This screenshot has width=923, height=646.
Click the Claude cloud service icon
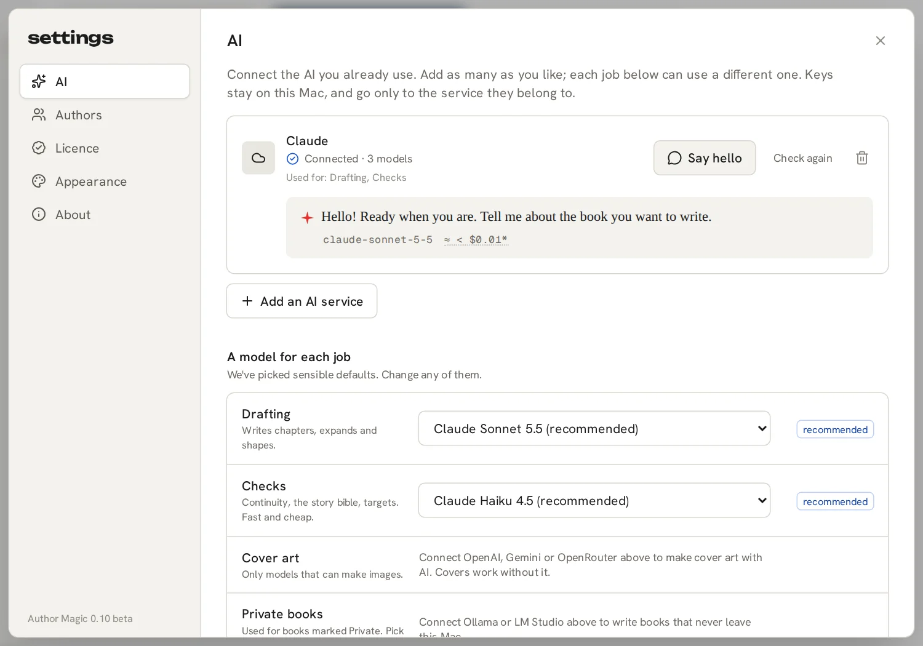(x=258, y=158)
